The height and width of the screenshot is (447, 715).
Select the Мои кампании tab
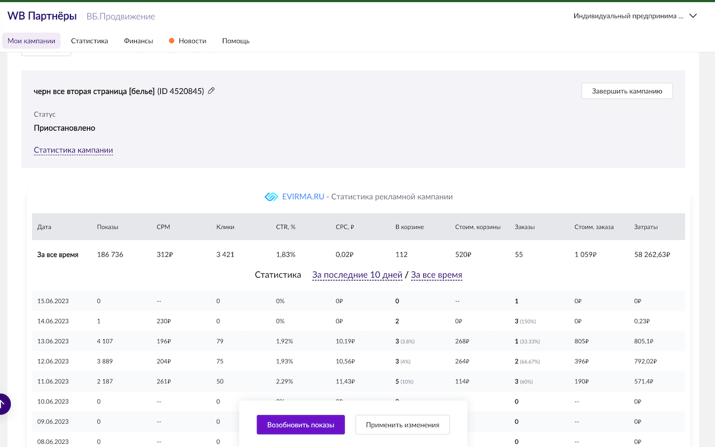coord(31,40)
